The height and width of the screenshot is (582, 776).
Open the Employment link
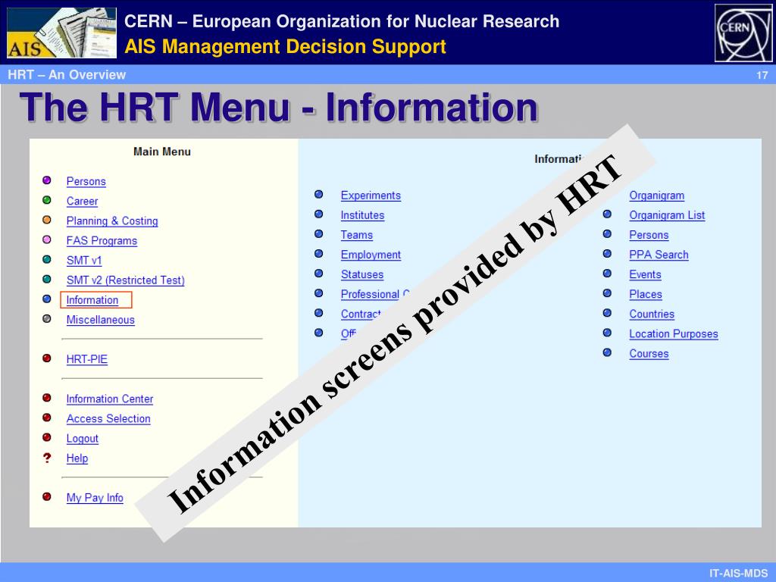click(371, 255)
